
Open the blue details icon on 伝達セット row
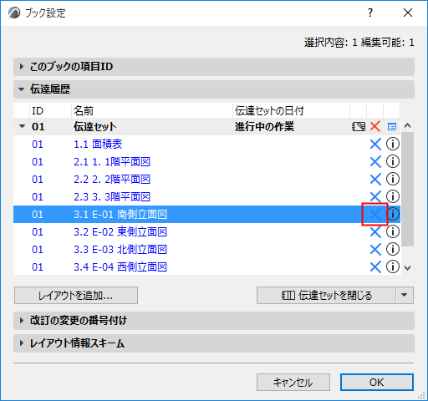[392, 127]
